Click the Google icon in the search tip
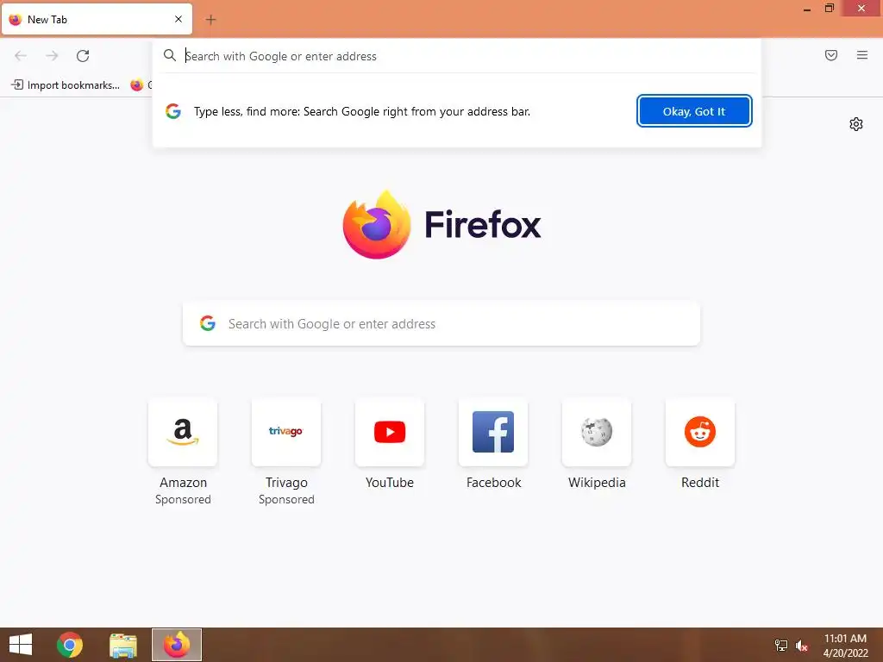The height and width of the screenshot is (662, 883). click(x=173, y=111)
